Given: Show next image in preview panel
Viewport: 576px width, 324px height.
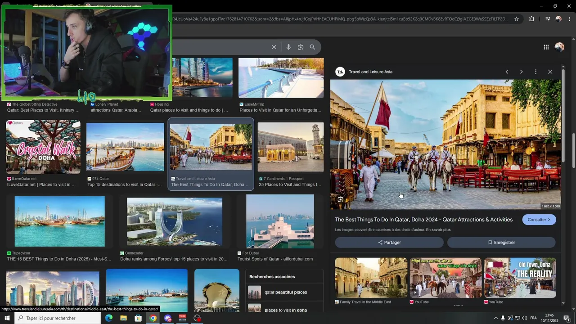Looking at the screenshot, I should 522,72.
